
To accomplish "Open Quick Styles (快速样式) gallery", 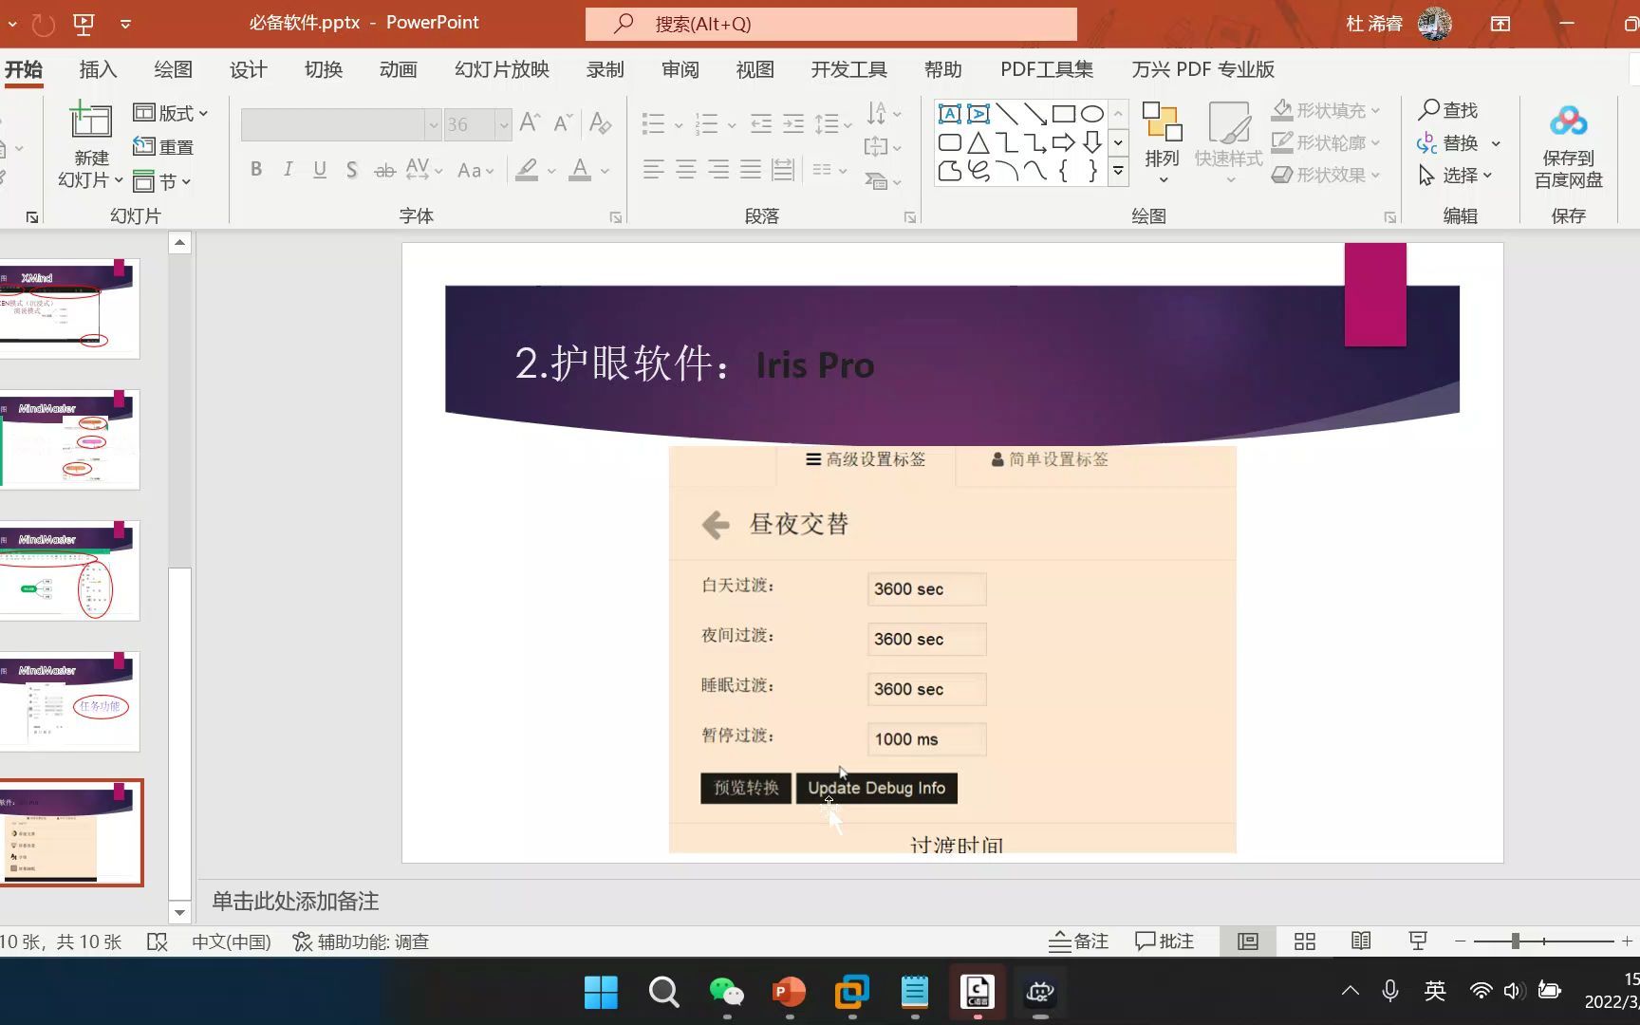I will 1228,142.
